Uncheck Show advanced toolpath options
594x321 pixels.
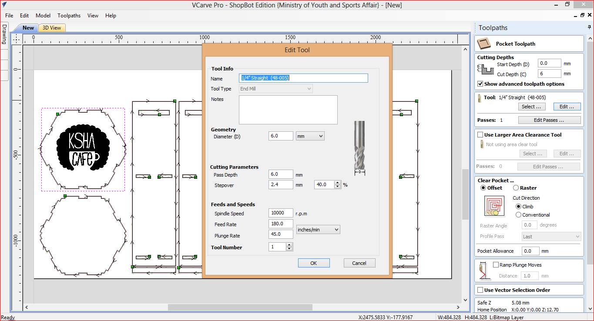480,84
